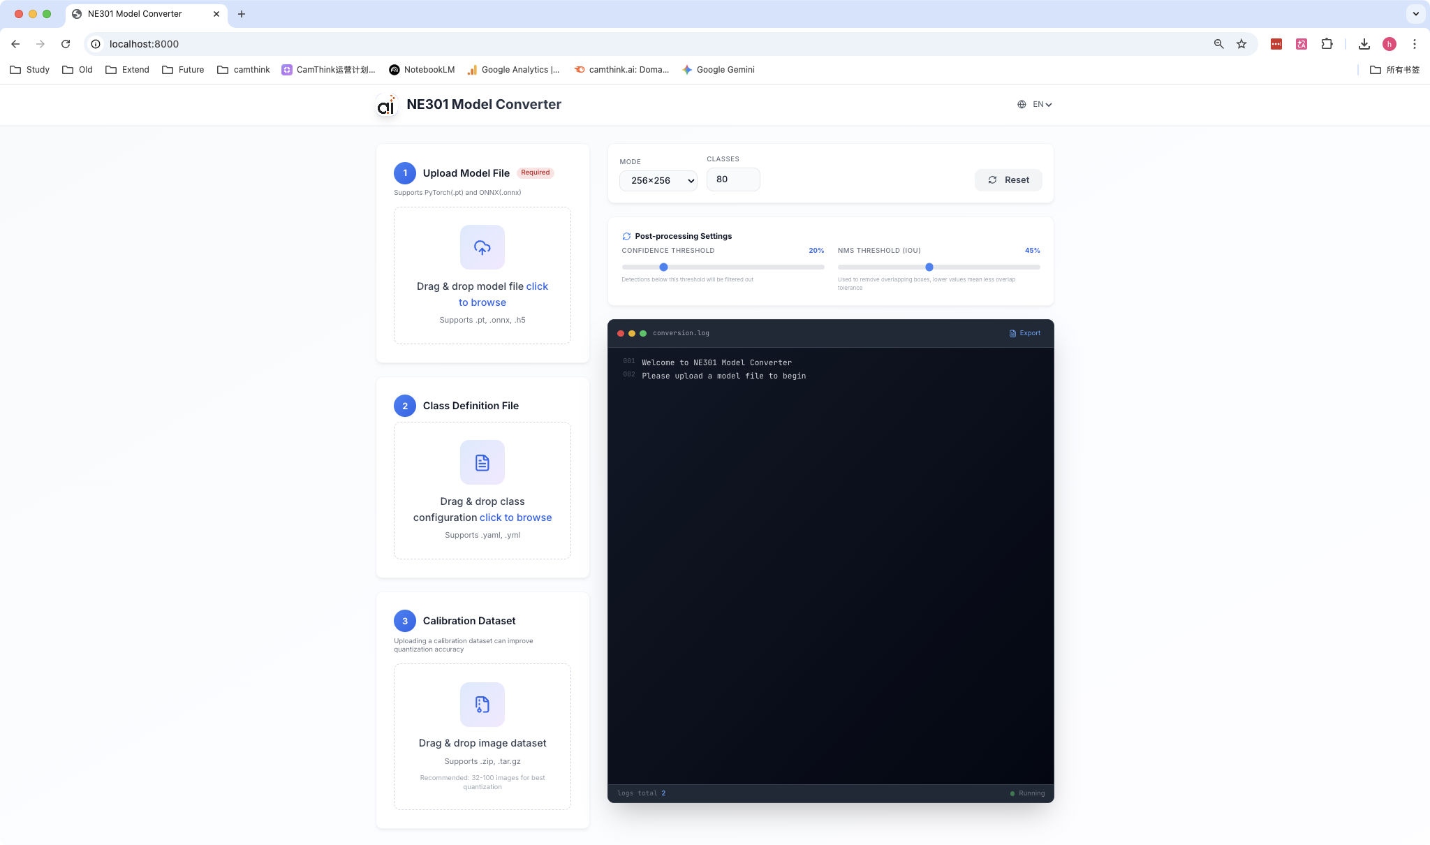Image resolution: width=1430 pixels, height=845 pixels.
Task: Click the globe language icon
Action: pos(1022,104)
